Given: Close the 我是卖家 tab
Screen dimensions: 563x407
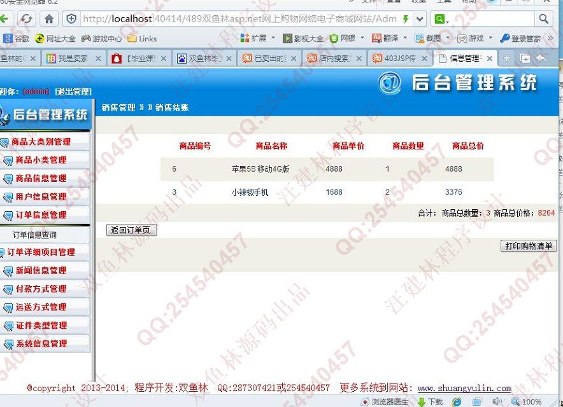Looking at the screenshot, I should (x=98, y=59).
